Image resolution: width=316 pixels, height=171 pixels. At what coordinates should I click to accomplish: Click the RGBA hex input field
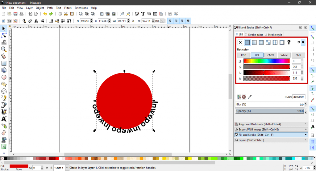[298, 97]
